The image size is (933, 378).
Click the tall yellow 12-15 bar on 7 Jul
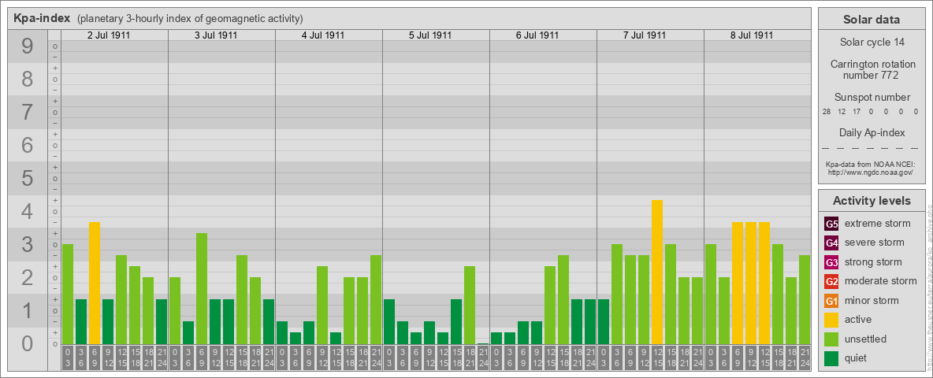click(x=657, y=272)
